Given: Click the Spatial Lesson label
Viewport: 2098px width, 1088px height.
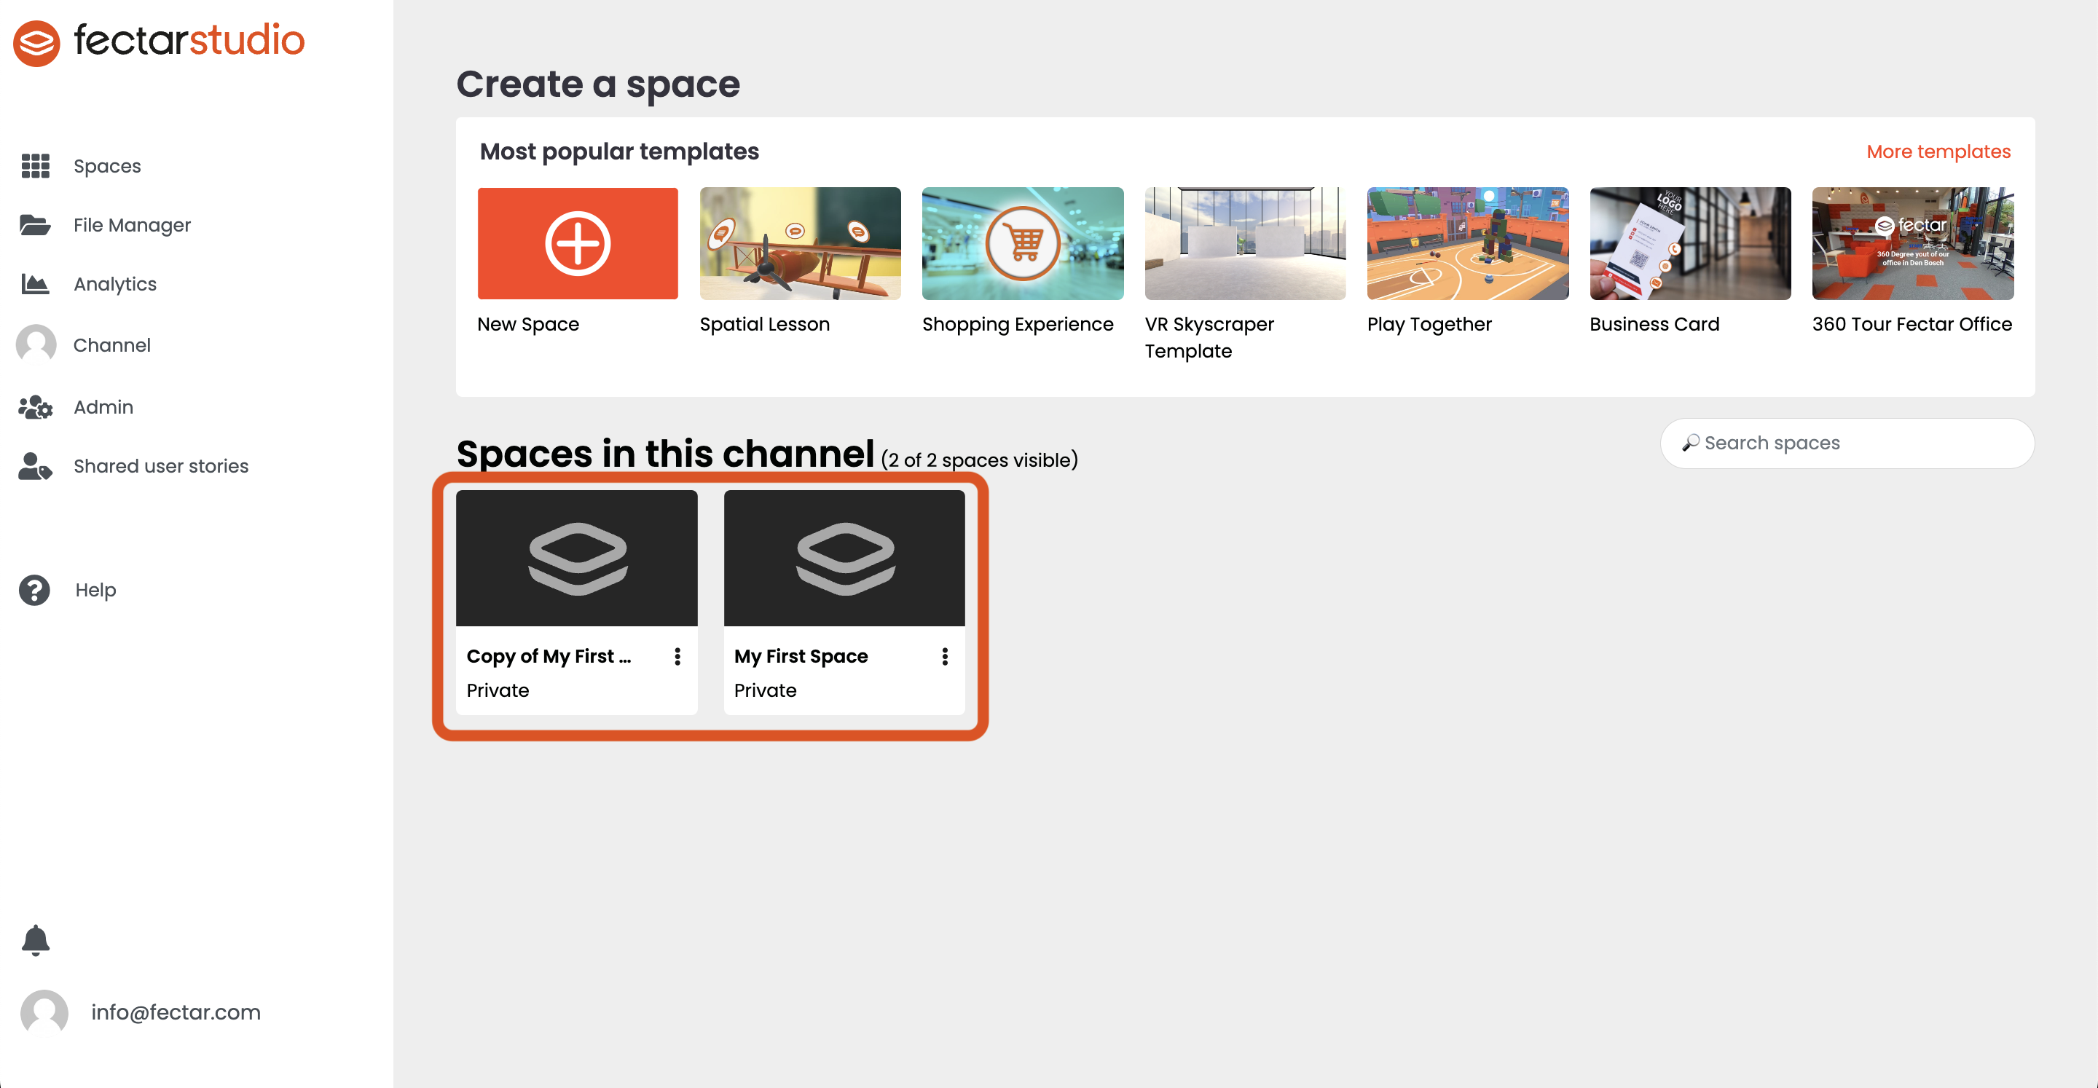Looking at the screenshot, I should tap(764, 324).
